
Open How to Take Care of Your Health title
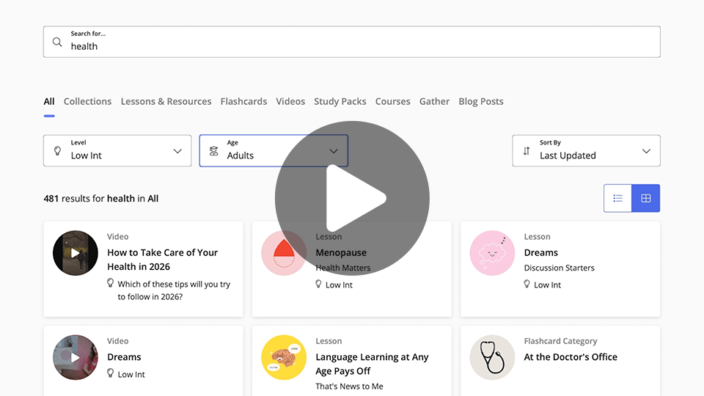coord(163,260)
